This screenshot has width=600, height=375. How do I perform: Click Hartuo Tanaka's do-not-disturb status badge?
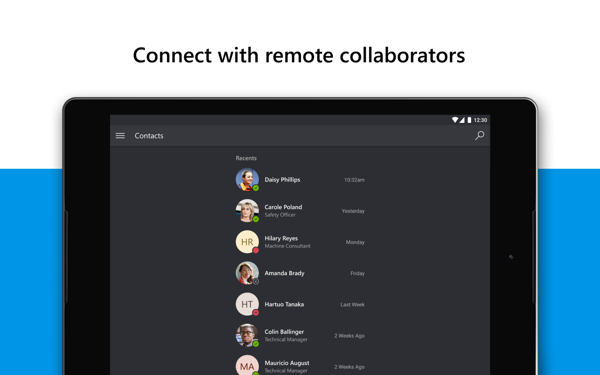[256, 313]
